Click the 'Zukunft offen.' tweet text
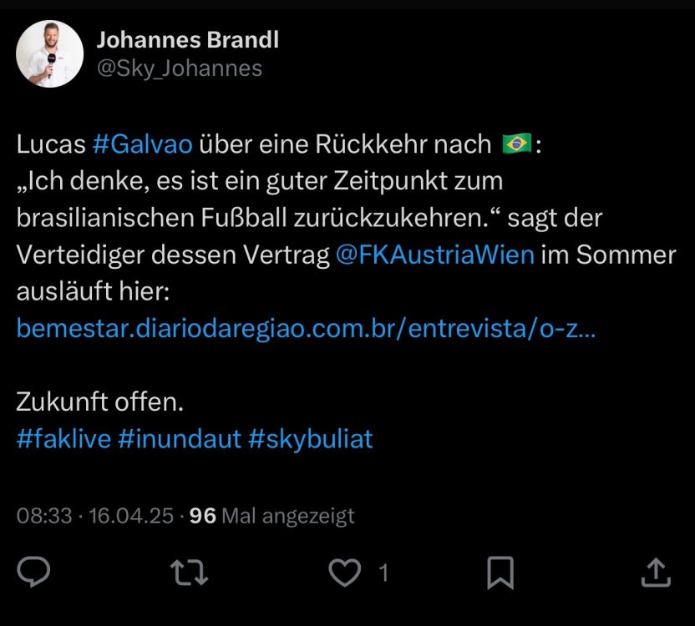The image size is (695, 626). [x=99, y=401]
